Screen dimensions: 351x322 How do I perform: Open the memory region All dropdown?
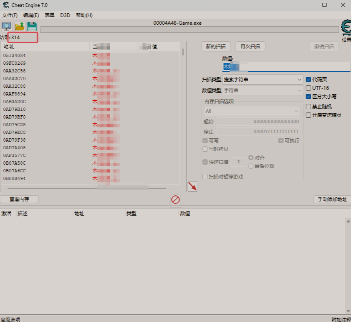coord(252,111)
